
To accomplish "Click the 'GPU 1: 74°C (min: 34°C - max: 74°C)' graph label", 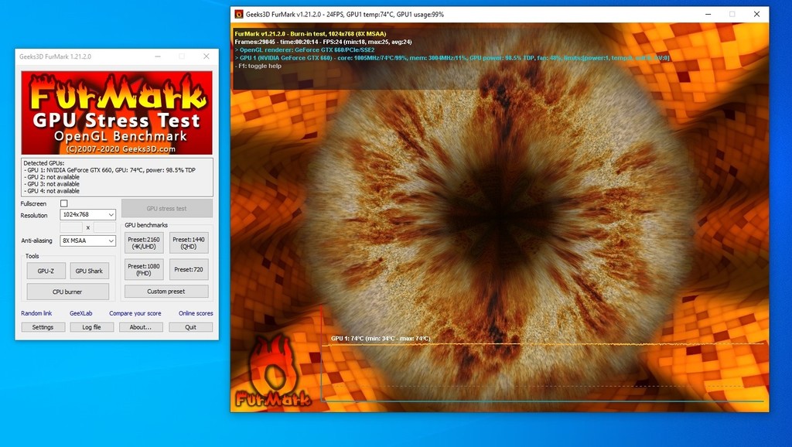I will pos(381,339).
